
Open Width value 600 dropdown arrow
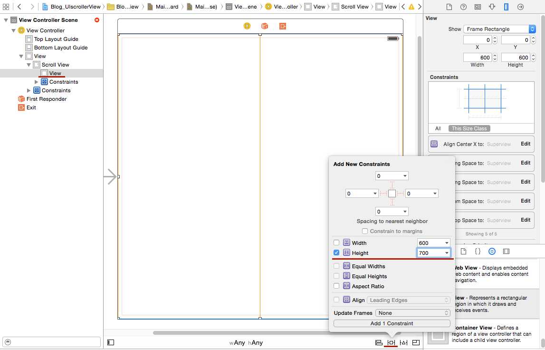click(x=447, y=243)
